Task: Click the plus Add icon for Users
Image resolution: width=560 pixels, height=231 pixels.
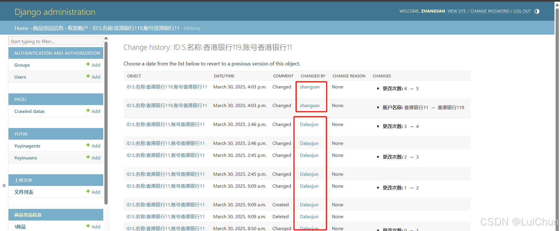Action: [88, 76]
